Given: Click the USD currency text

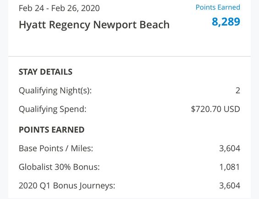Looking at the screenshot, I should (232, 109).
